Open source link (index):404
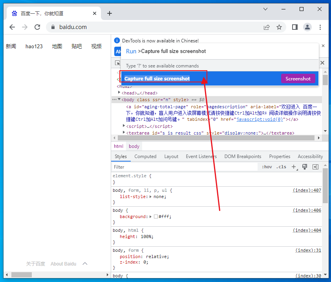This screenshot has height=282, width=331. coord(307,230)
